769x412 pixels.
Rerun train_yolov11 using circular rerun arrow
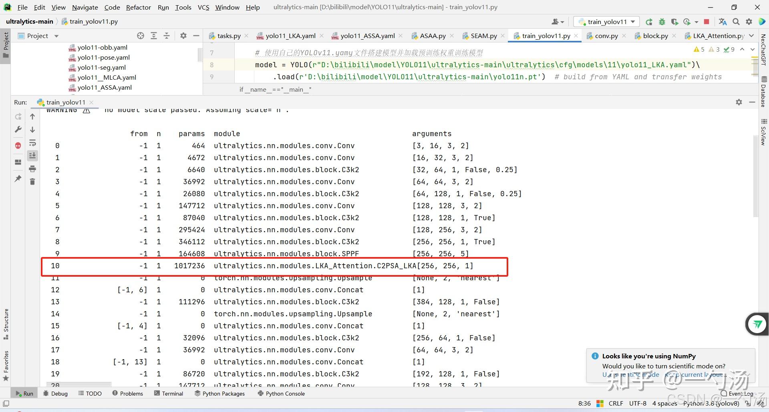(x=649, y=21)
